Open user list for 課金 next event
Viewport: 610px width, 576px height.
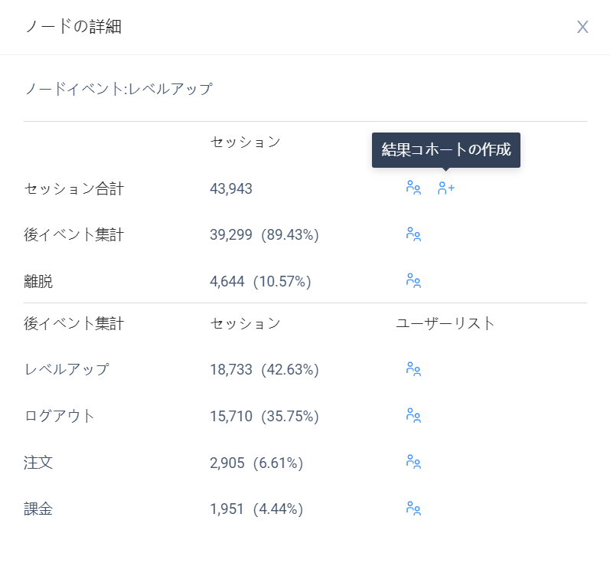pos(413,509)
